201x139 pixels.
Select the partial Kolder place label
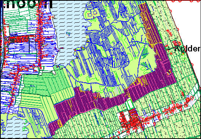point(188,49)
